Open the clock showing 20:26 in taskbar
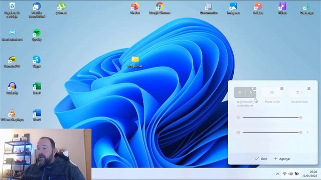 click(x=310, y=173)
